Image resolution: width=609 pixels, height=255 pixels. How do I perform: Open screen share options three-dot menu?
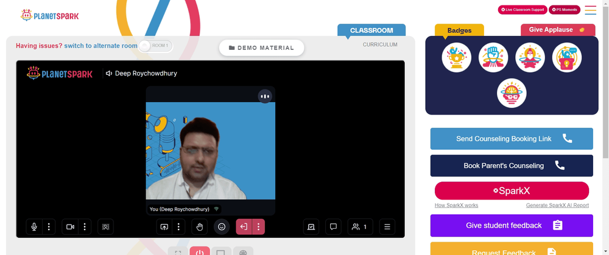pyautogui.click(x=178, y=226)
